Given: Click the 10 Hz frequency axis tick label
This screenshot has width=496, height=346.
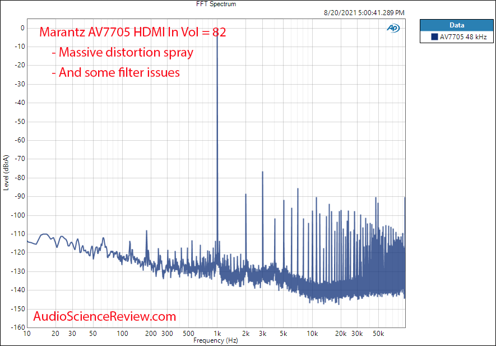Looking at the screenshot, I should point(27,333).
